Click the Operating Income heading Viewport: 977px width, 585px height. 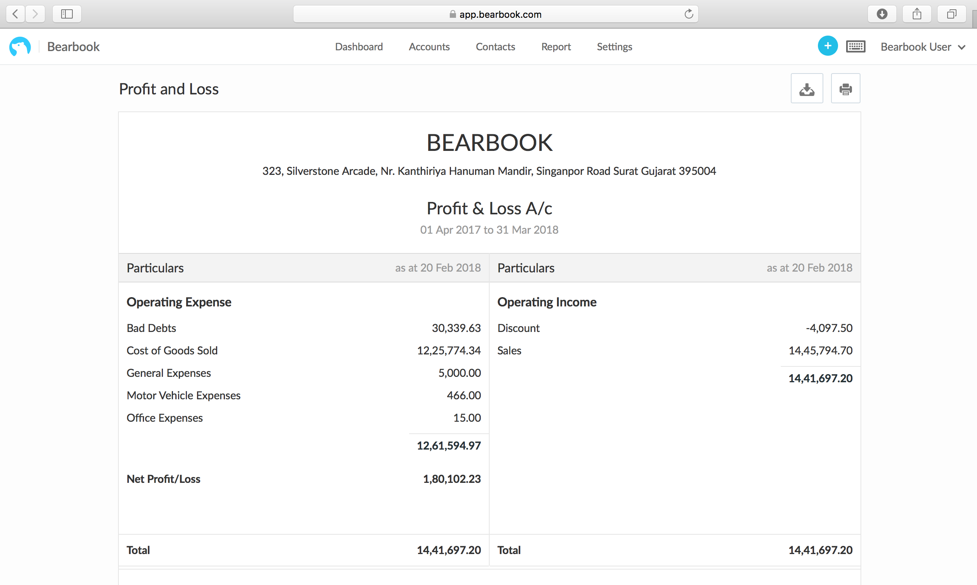[547, 302]
